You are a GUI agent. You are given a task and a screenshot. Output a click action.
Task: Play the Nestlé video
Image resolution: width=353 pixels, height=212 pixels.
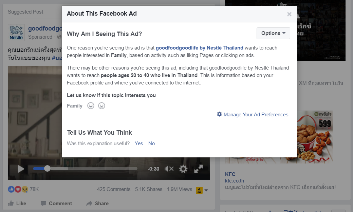[21, 169]
